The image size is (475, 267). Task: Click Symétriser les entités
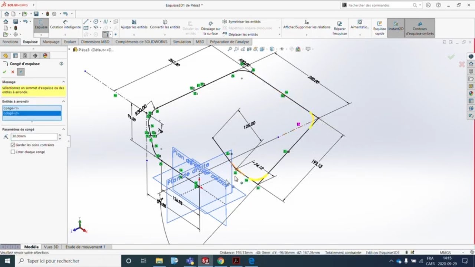point(242,22)
